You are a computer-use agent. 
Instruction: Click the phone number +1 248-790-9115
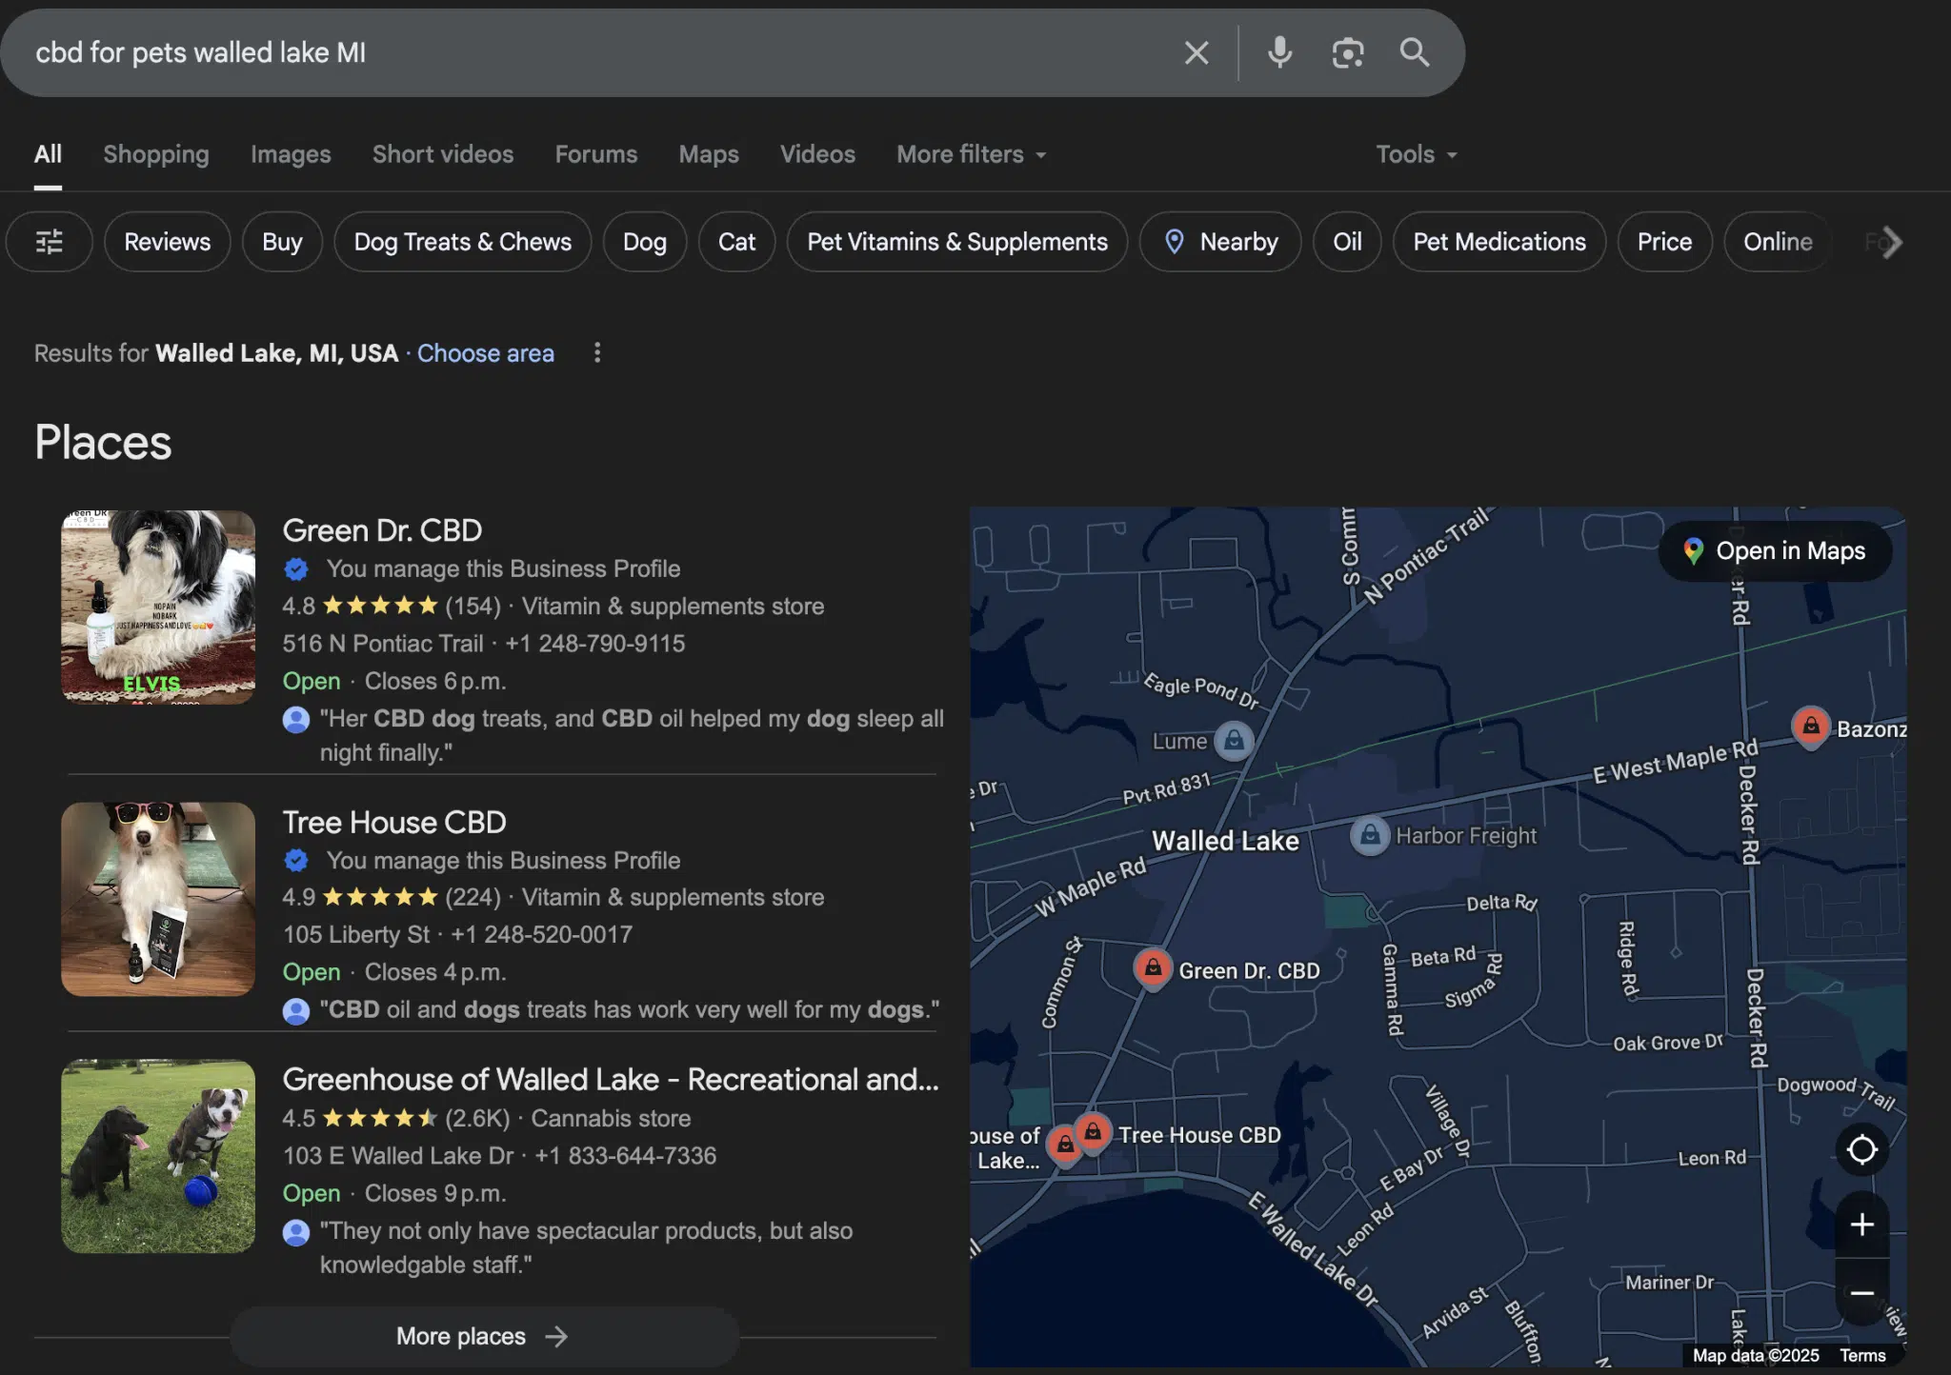[595, 644]
